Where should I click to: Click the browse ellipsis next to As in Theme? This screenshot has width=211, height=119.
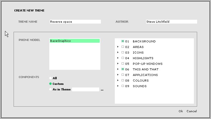tap(102, 90)
